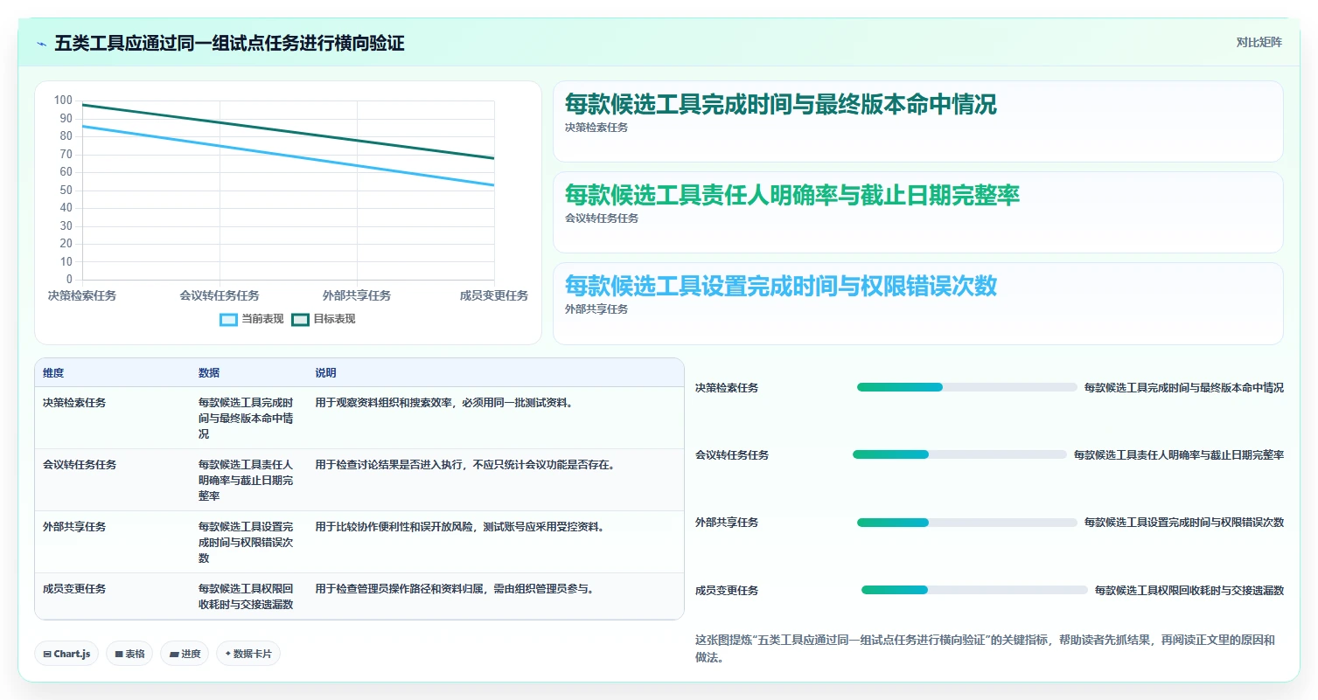Select the 表格 tag chip
This screenshot has width=1318, height=700.
(x=129, y=654)
